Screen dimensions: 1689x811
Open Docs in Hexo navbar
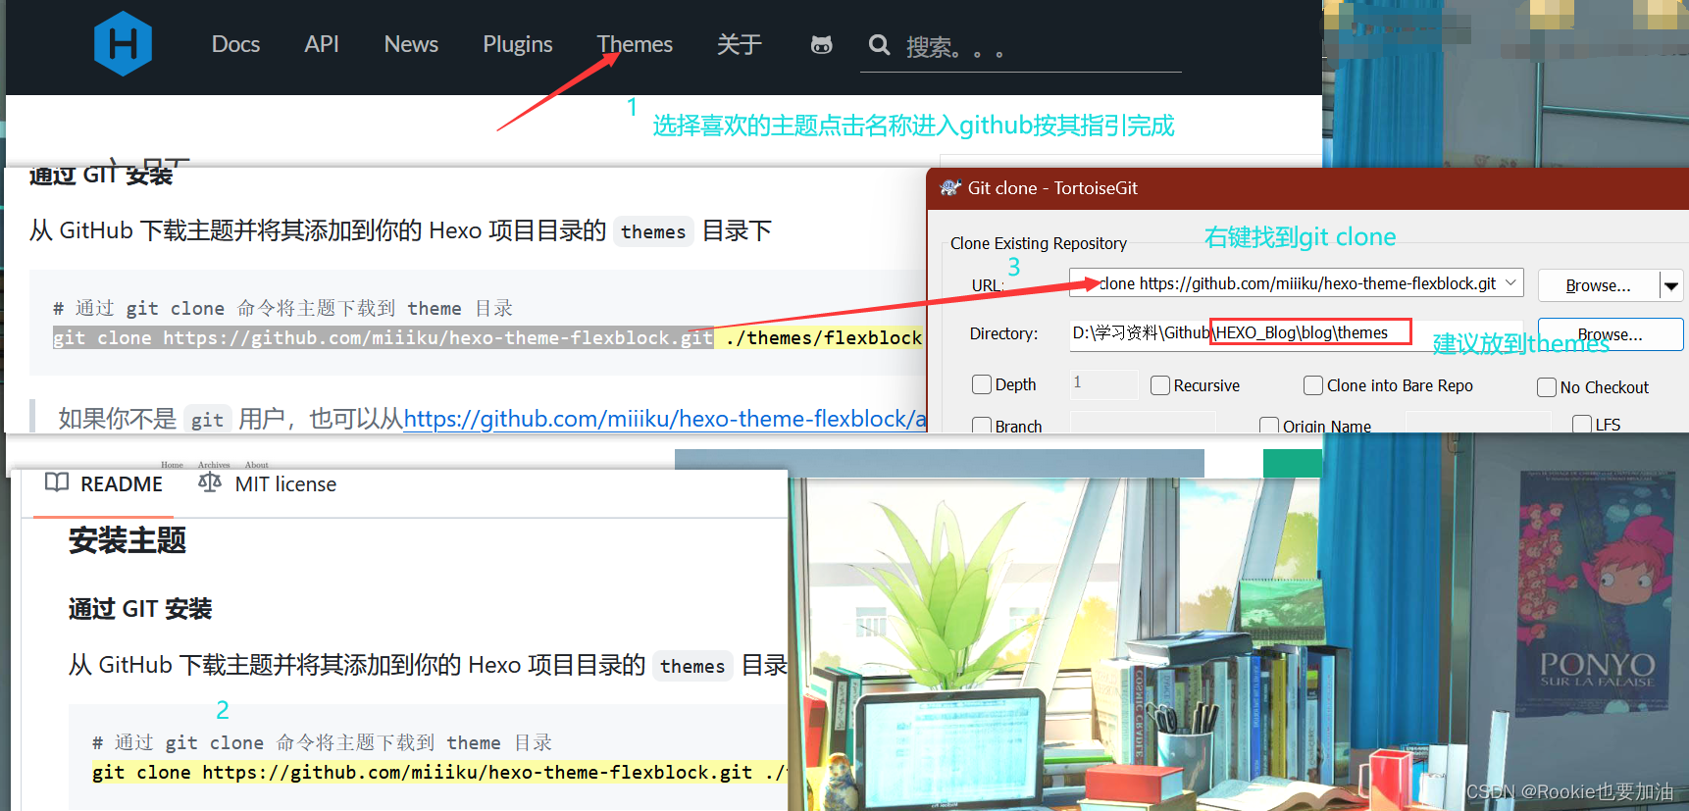click(x=235, y=44)
